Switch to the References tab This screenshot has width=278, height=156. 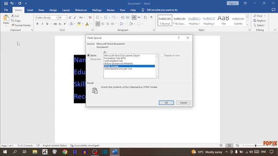click(81, 10)
